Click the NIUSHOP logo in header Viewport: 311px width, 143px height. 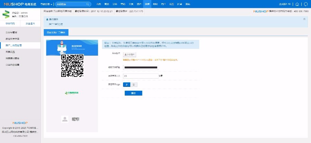click(x=20, y=4)
